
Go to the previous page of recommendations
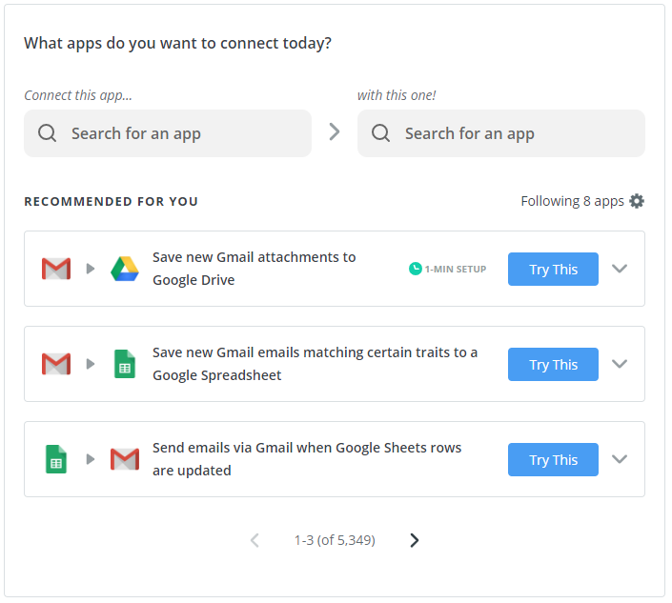click(255, 540)
